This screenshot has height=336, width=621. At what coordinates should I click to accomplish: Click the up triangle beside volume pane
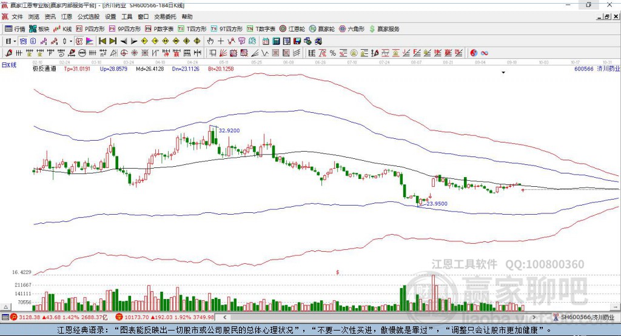point(6,307)
